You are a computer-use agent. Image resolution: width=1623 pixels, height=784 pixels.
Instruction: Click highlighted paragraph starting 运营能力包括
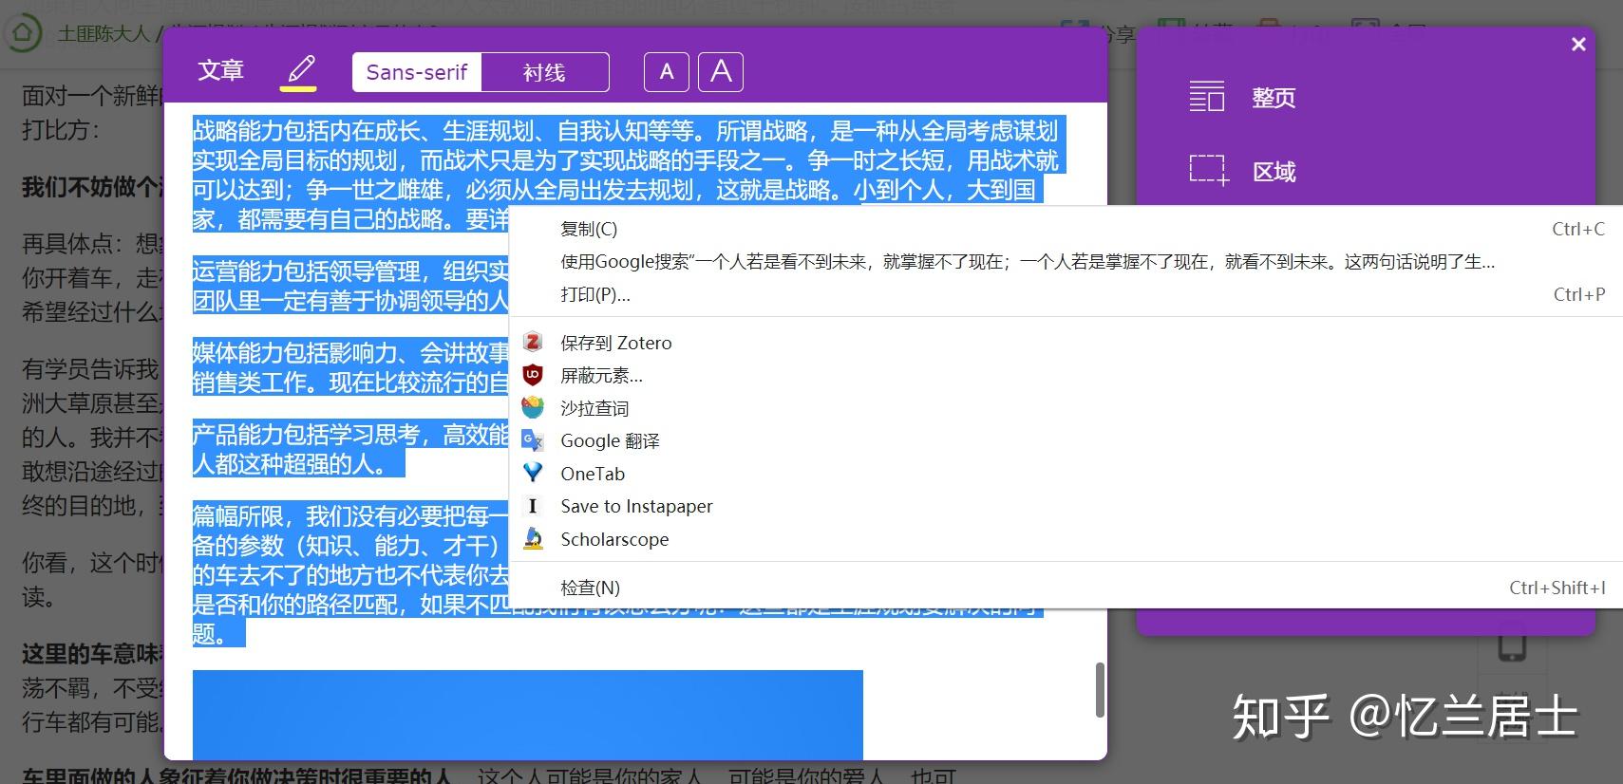[349, 286]
